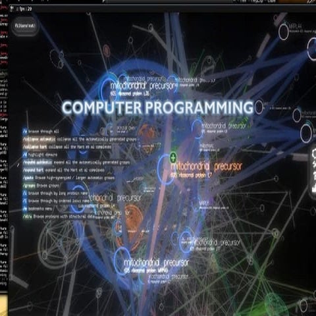
Task: Run "/expand automatic" to expand automatically generated groups
Action: [x=76, y=163]
